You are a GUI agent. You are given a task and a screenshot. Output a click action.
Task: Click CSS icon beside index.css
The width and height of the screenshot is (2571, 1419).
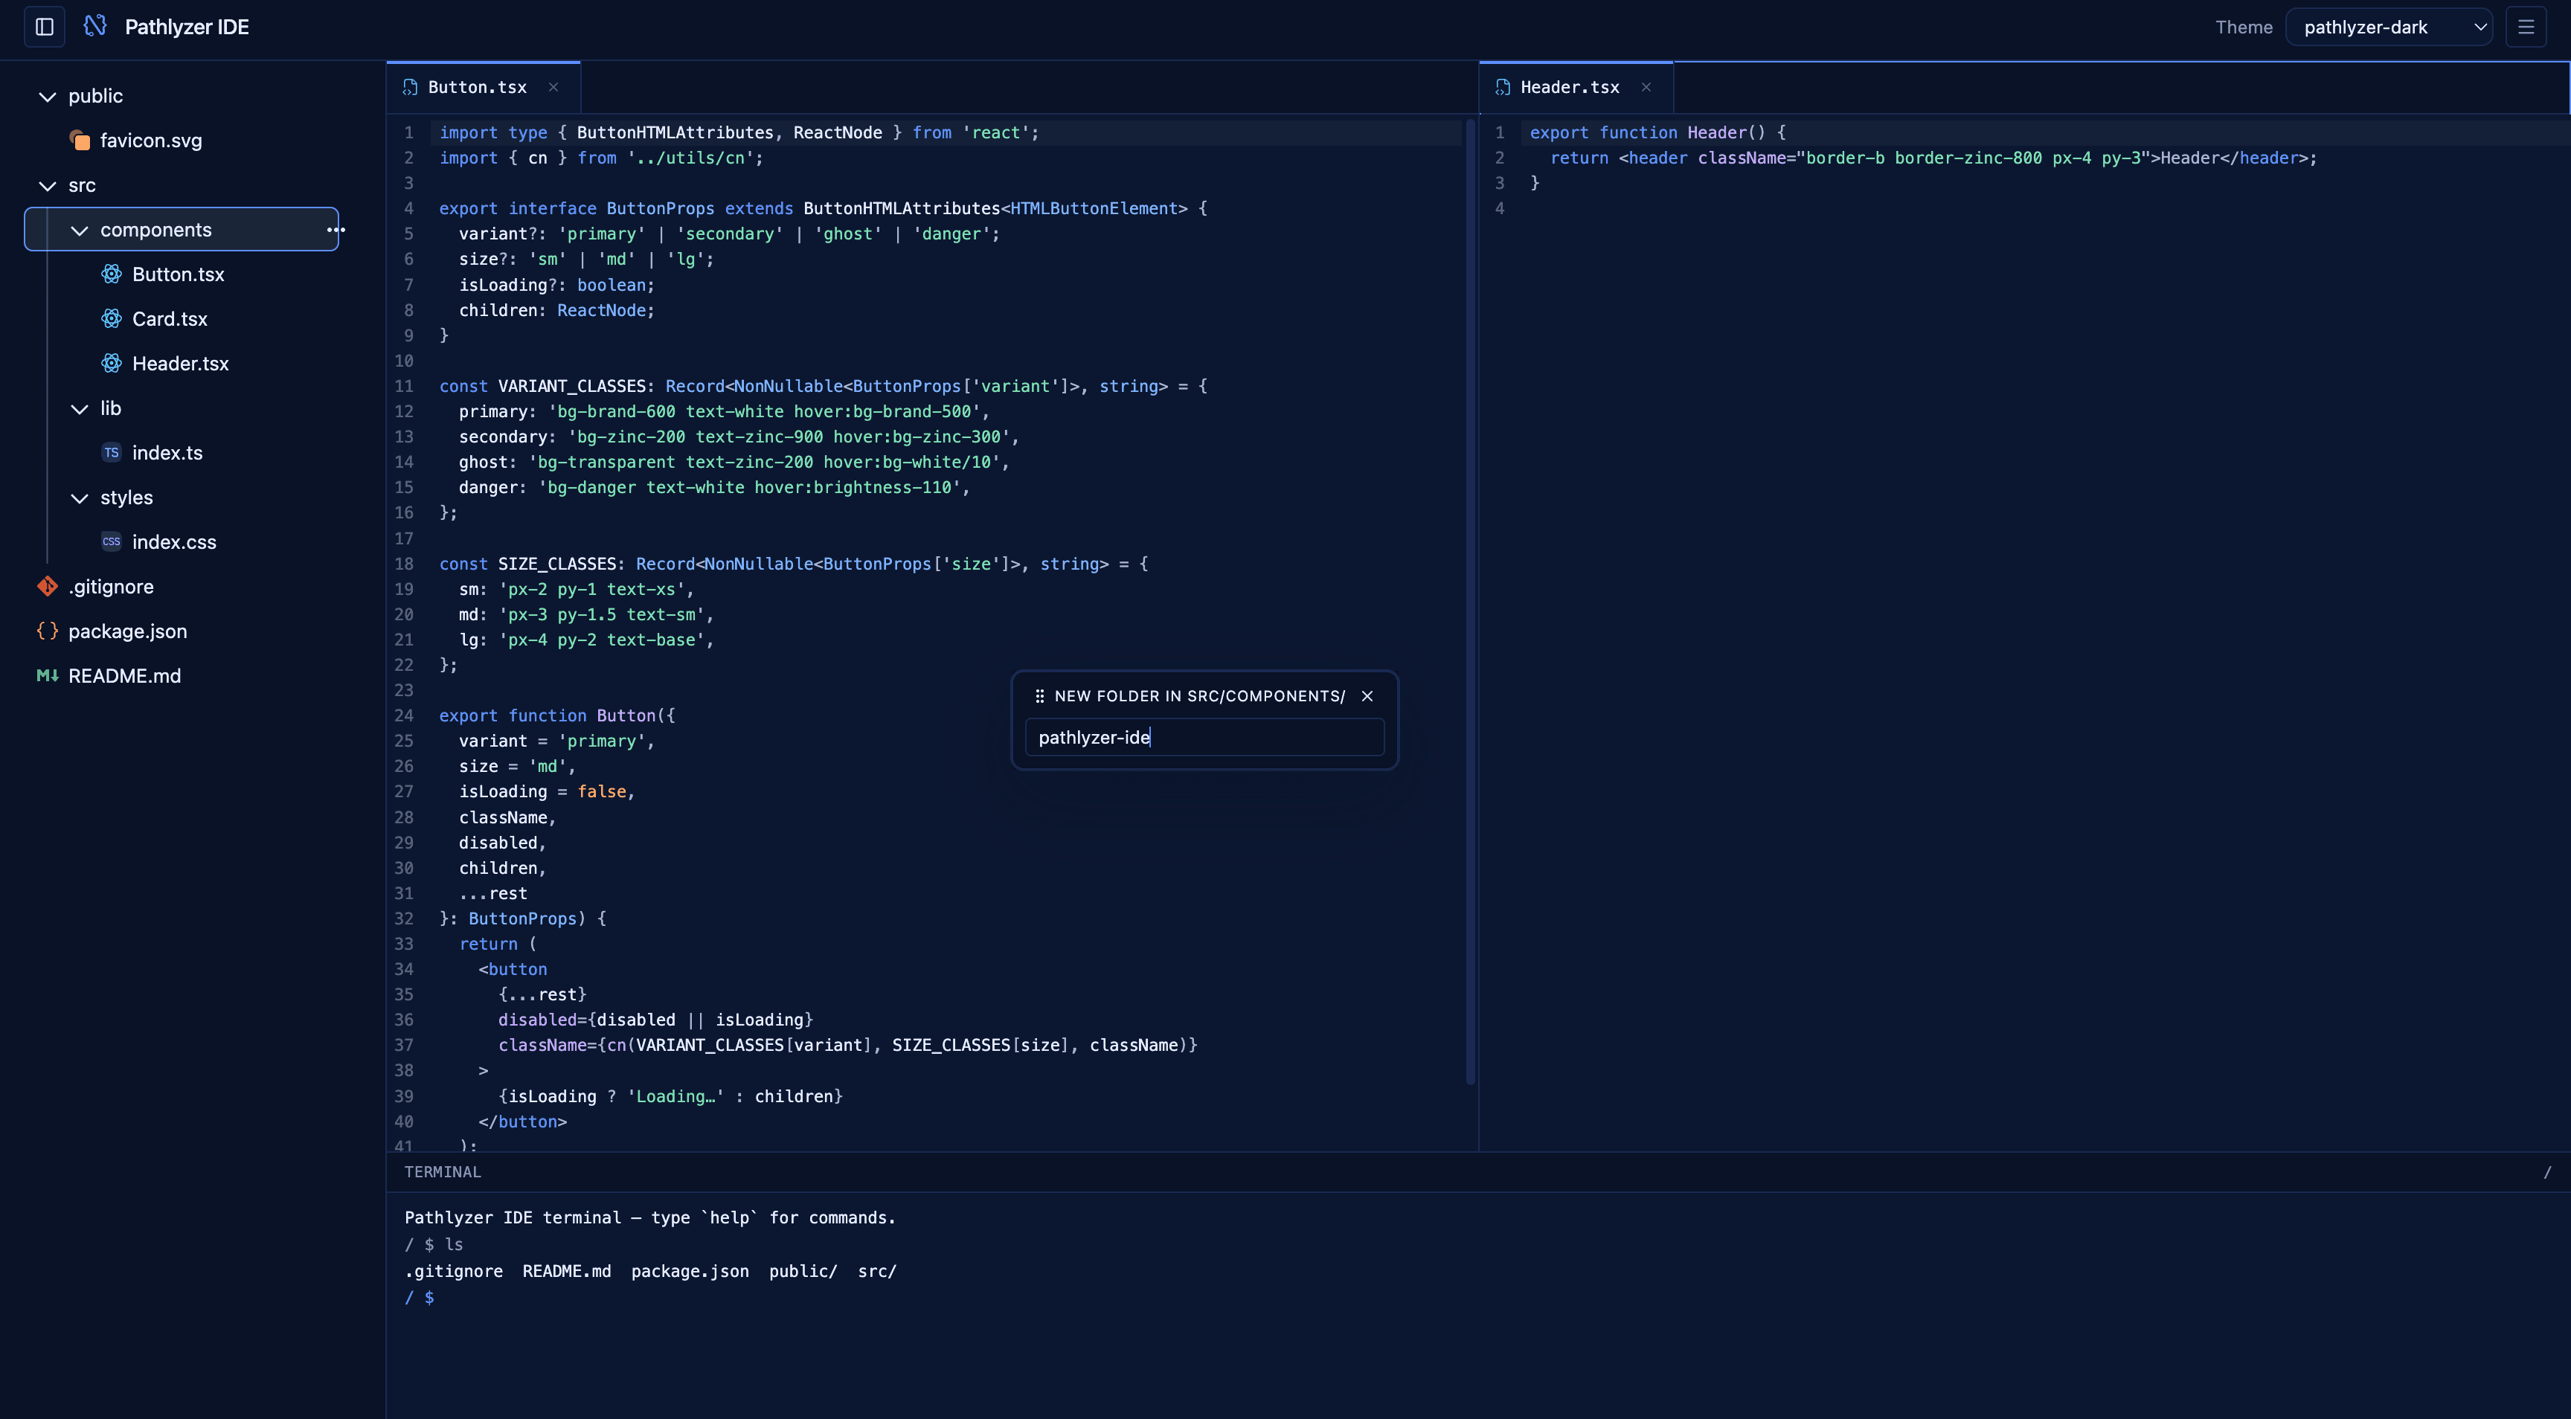point(112,542)
